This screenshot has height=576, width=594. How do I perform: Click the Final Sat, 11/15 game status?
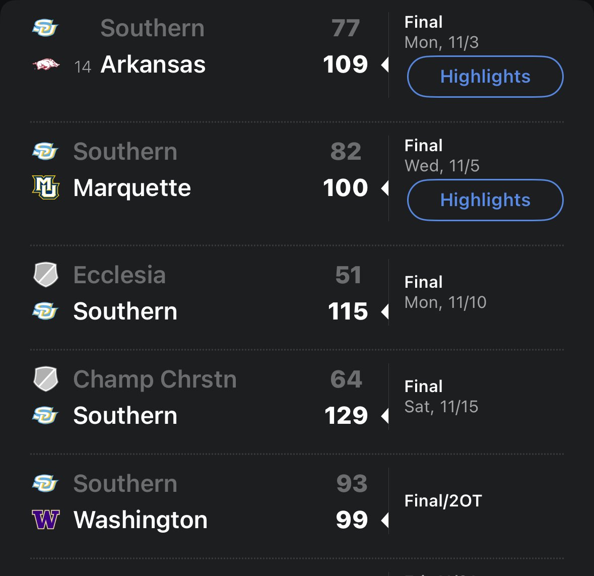click(x=441, y=397)
